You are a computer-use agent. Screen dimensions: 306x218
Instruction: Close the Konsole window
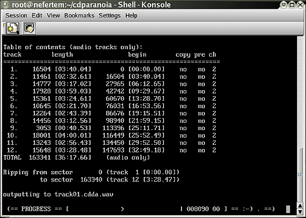coord(301,5)
